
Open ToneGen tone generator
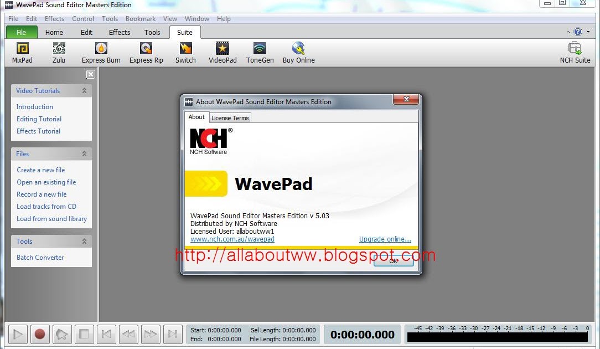[x=260, y=53]
